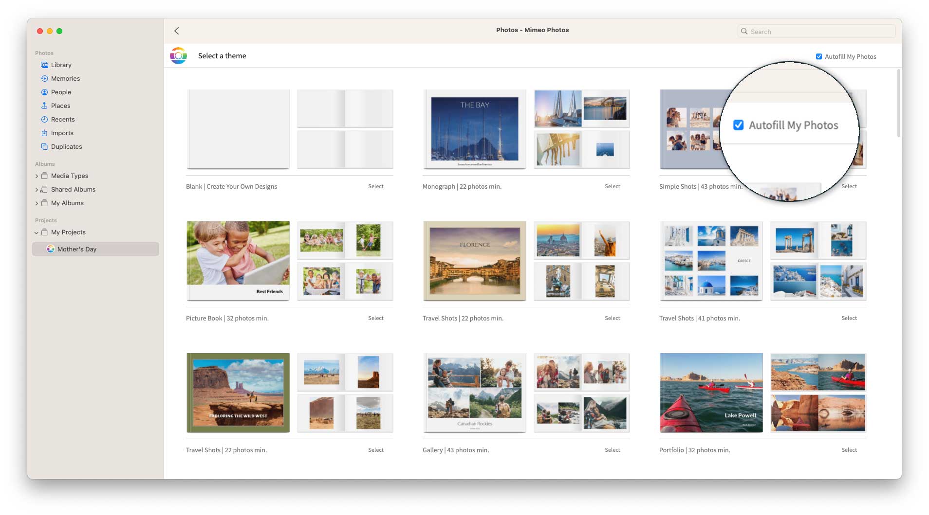Open the Mother's Day project
Screen dimensions: 929x515
[95, 249]
